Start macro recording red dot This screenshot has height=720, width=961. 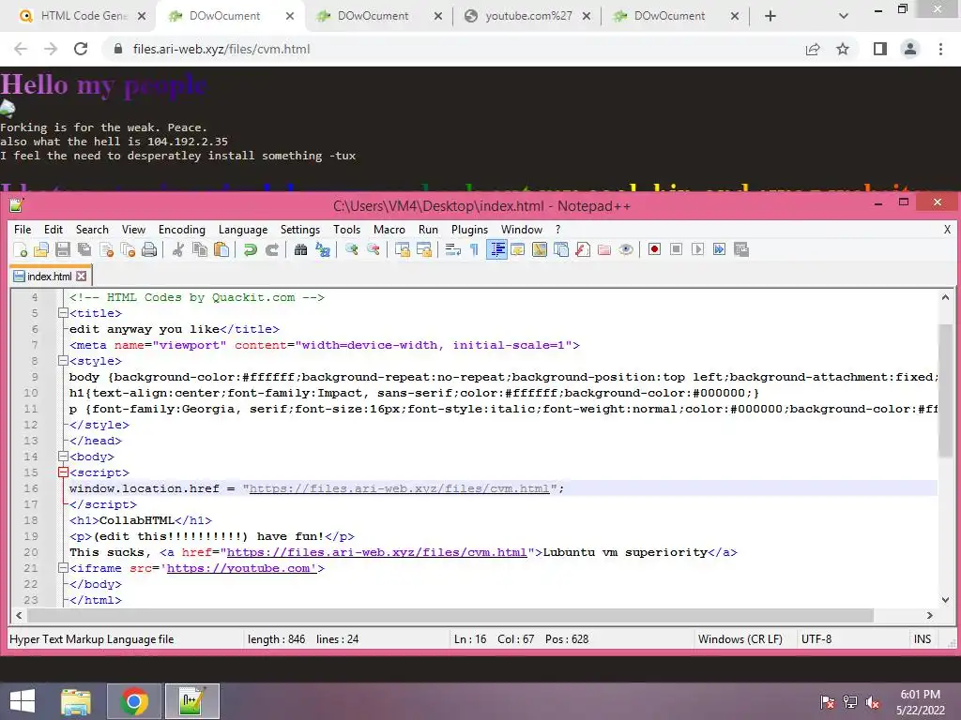coord(654,249)
